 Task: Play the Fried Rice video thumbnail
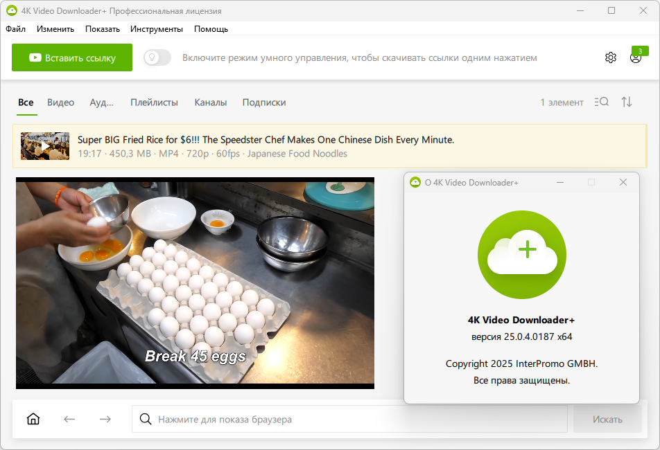(x=45, y=146)
